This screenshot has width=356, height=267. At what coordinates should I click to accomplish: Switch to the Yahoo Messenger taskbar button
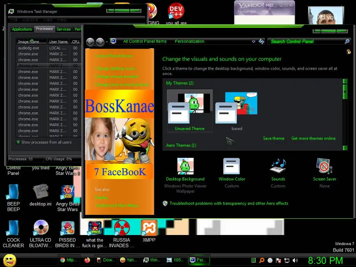tap(129, 260)
